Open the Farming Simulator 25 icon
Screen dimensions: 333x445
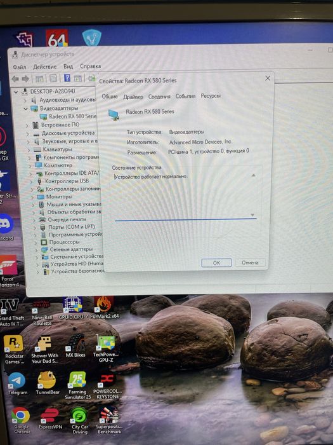(77, 386)
